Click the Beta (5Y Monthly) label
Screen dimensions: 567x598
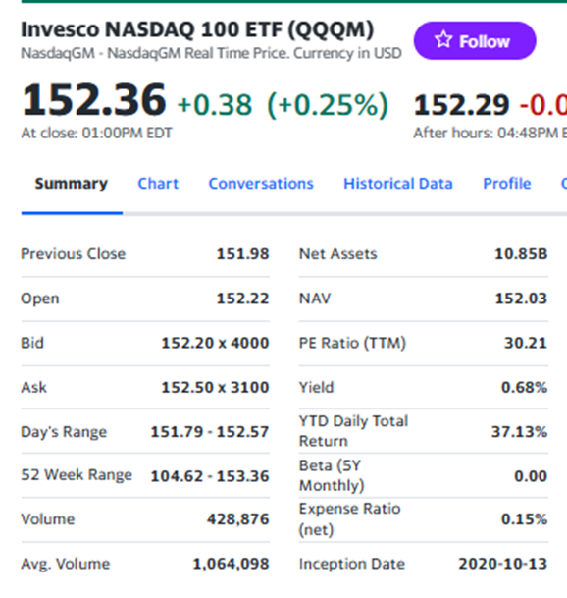332,475
